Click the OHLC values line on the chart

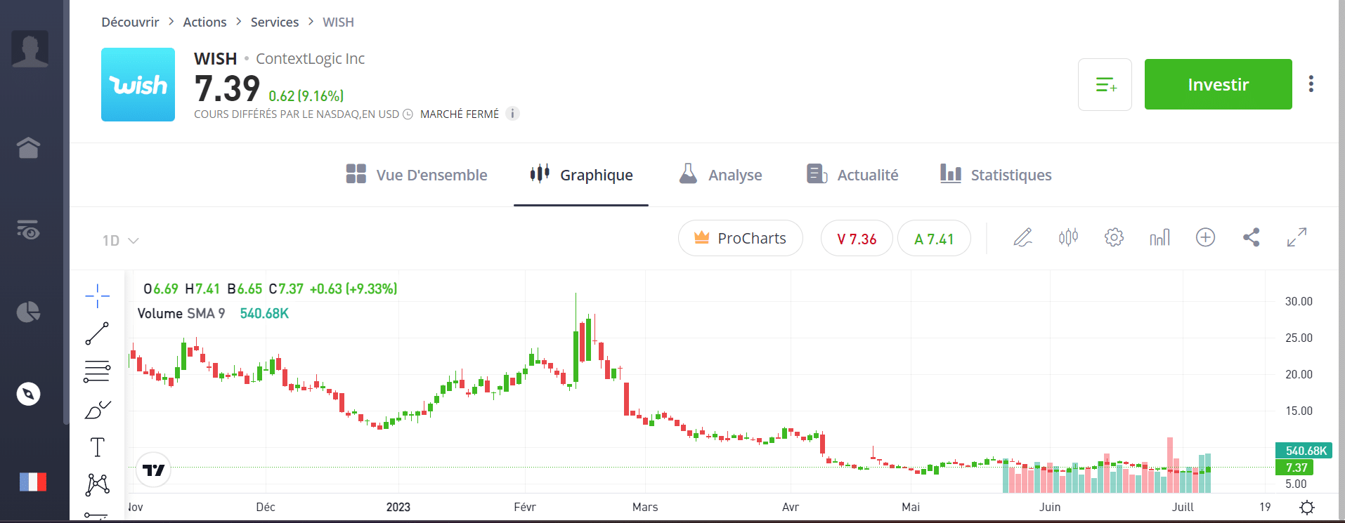(270, 289)
